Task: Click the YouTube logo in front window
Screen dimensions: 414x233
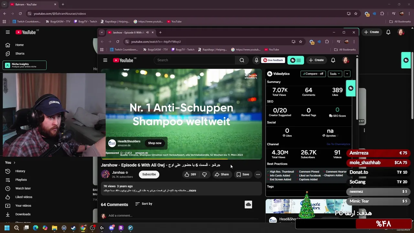Action: coord(123,60)
